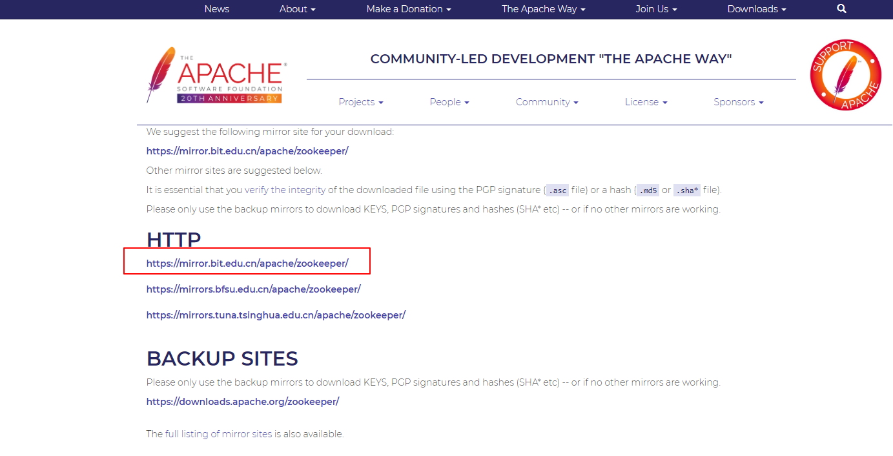Open the People dropdown
This screenshot has height=456, width=893.
(x=449, y=102)
